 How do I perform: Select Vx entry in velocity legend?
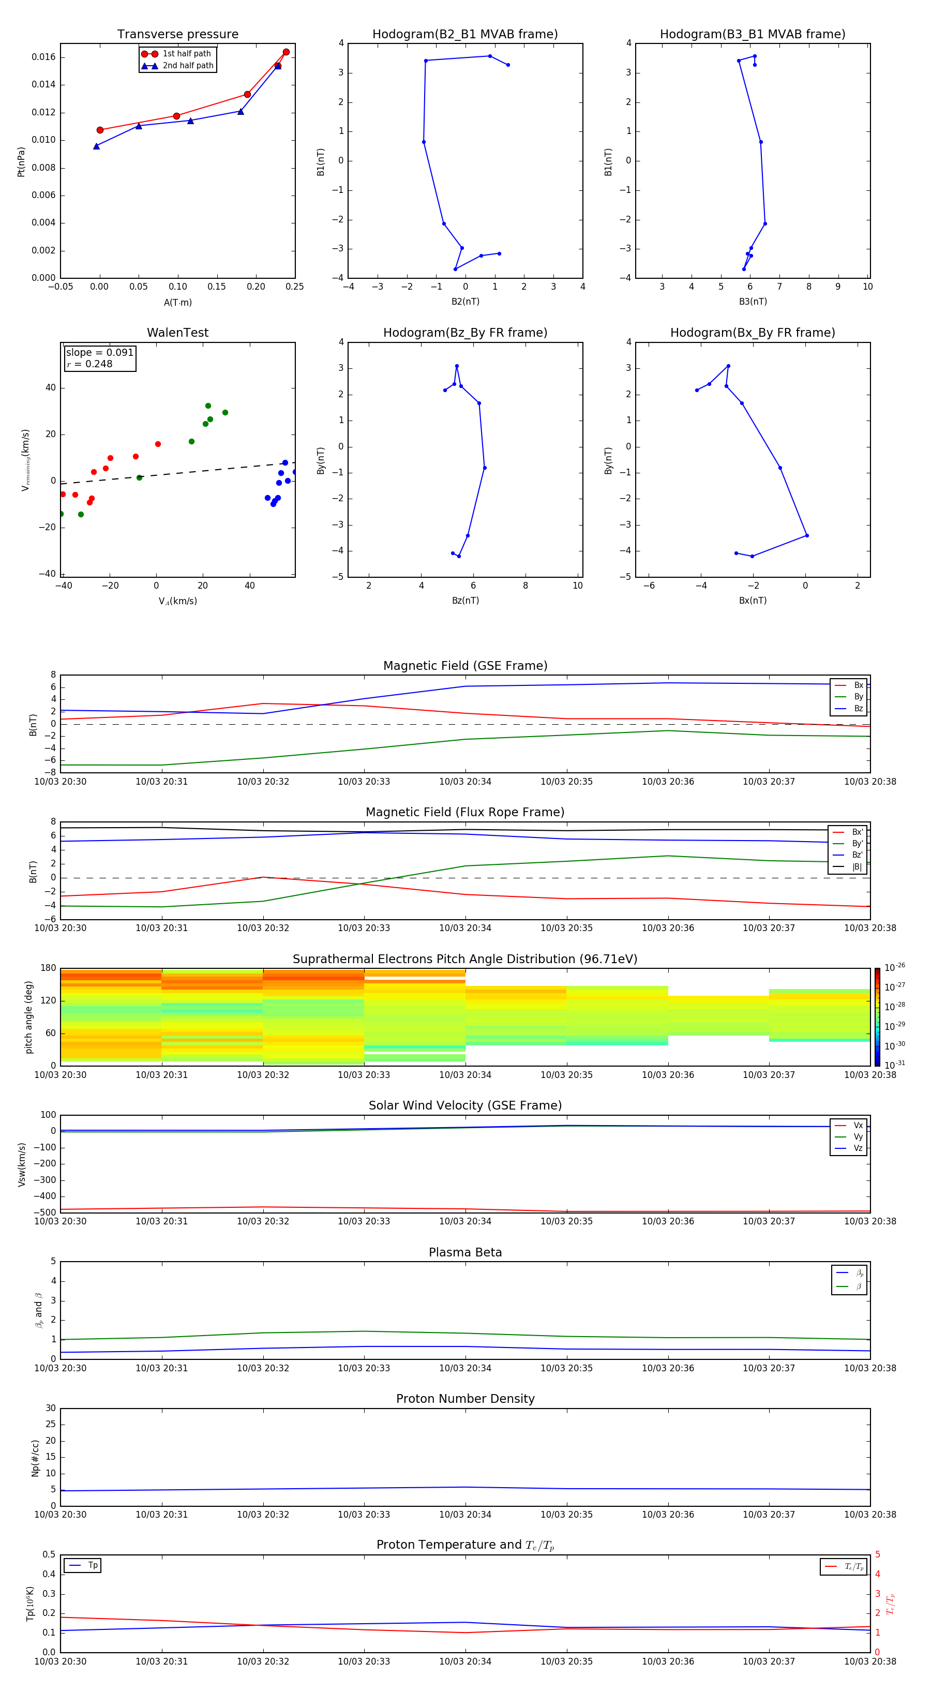point(849,1125)
